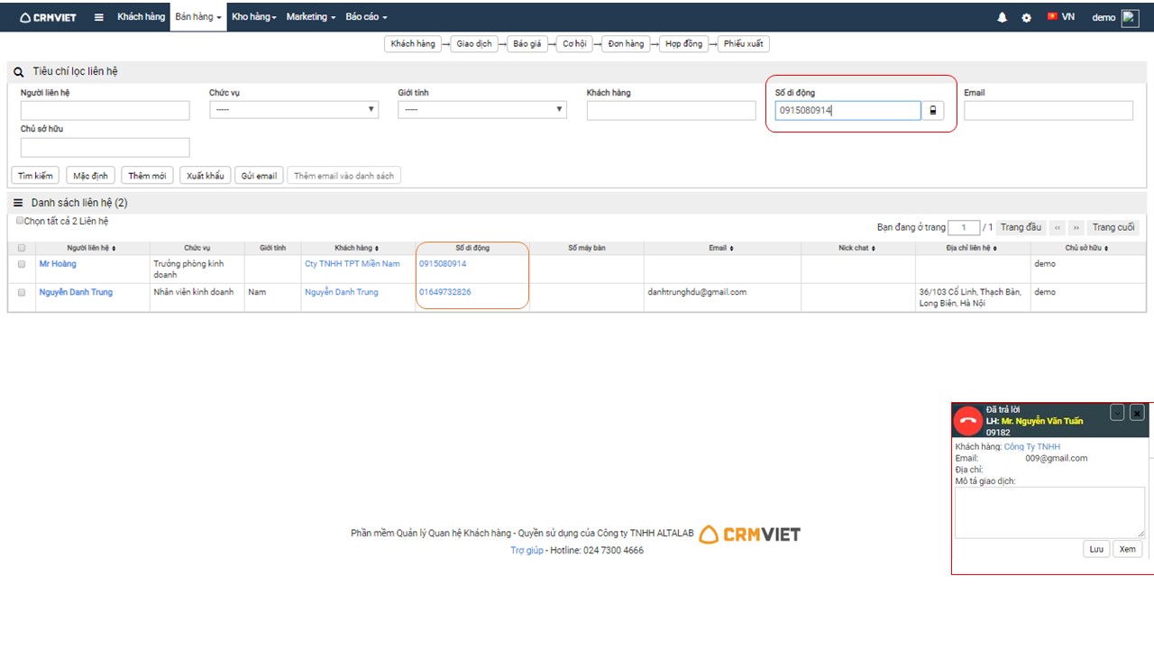Click the Mô tả giao dịch text area
Screen dimensions: 1154x649
pyautogui.click(x=1049, y=512)
